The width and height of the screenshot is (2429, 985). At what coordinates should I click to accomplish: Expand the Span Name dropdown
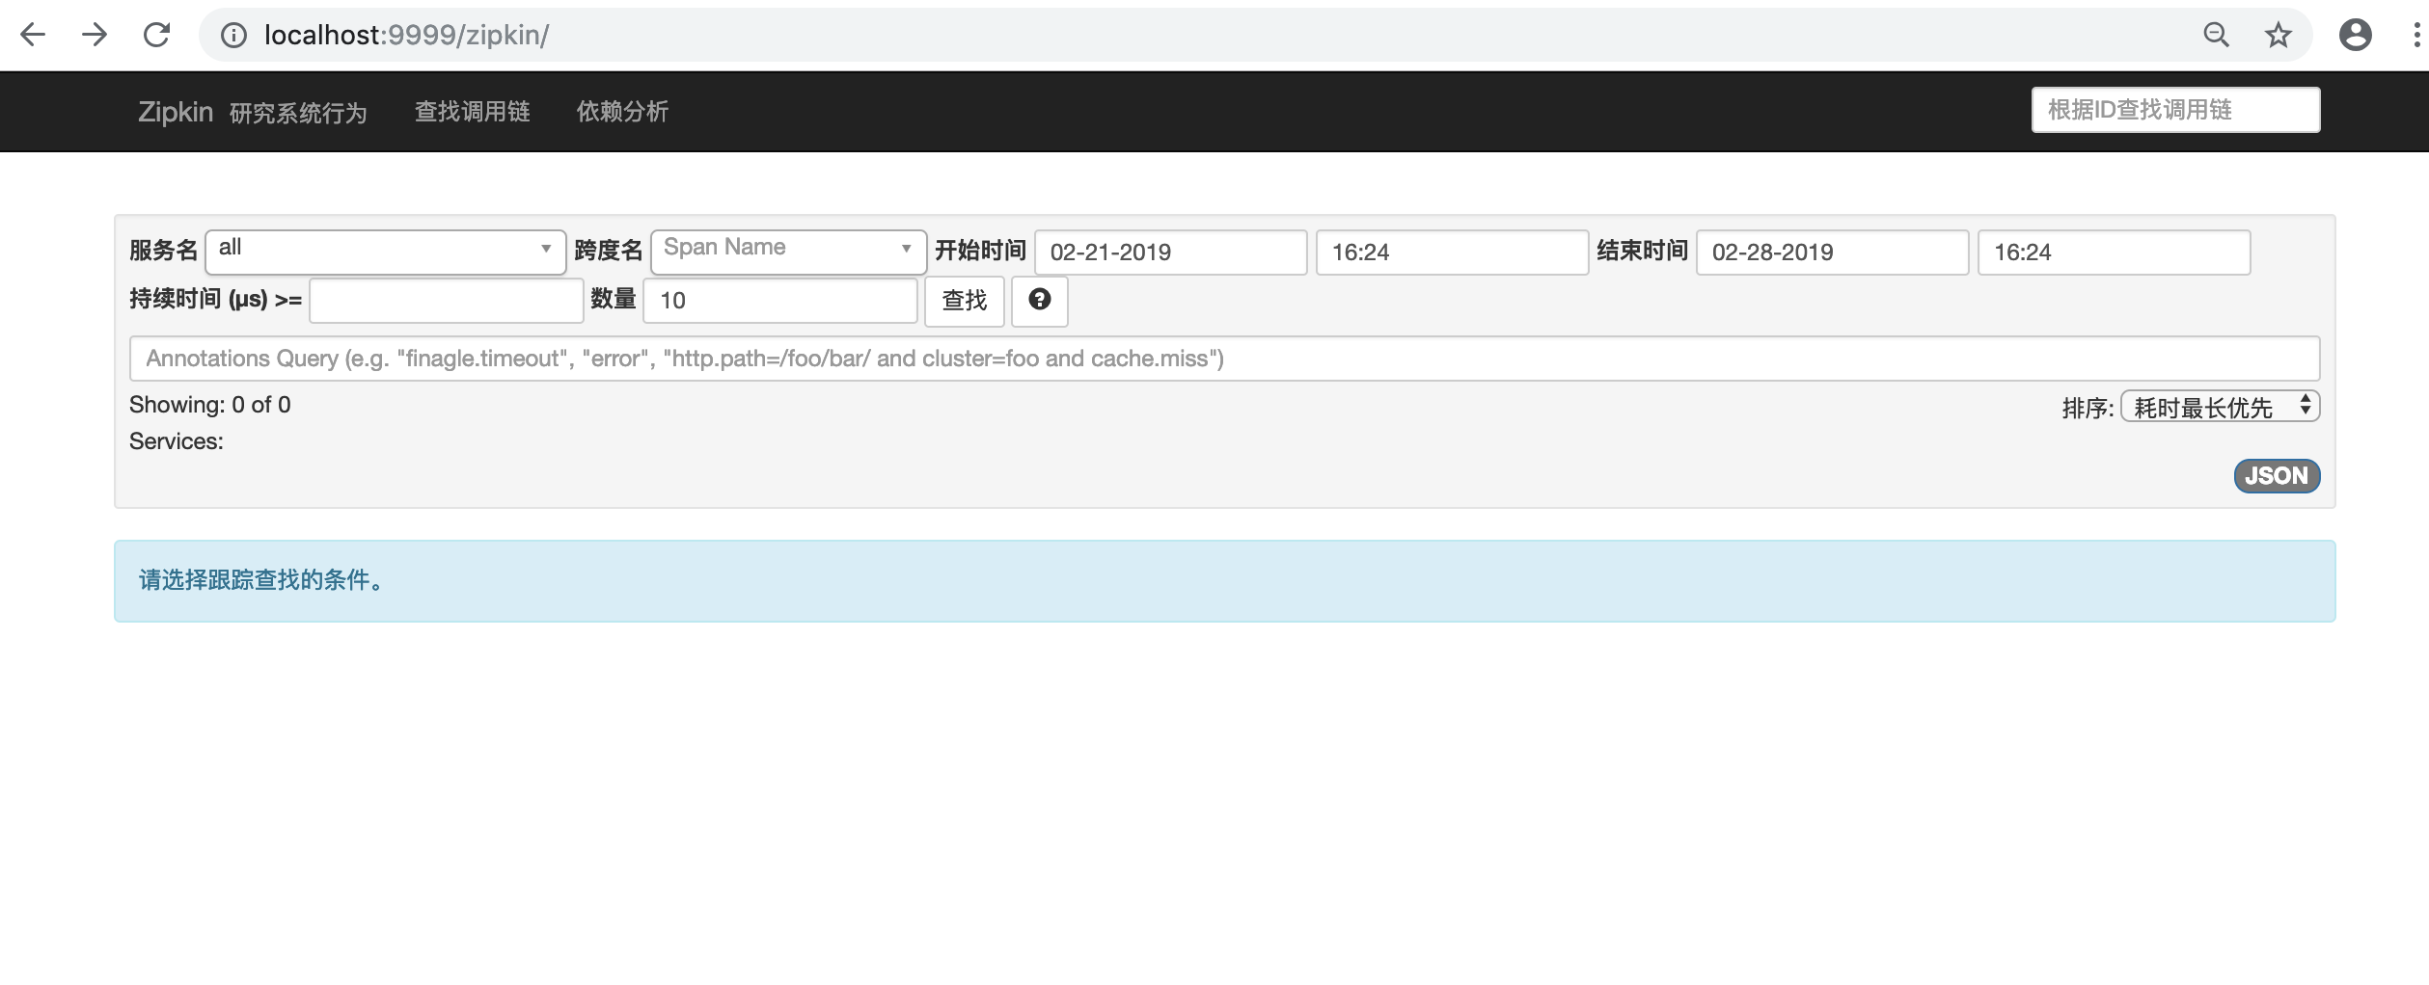point(789,252)
